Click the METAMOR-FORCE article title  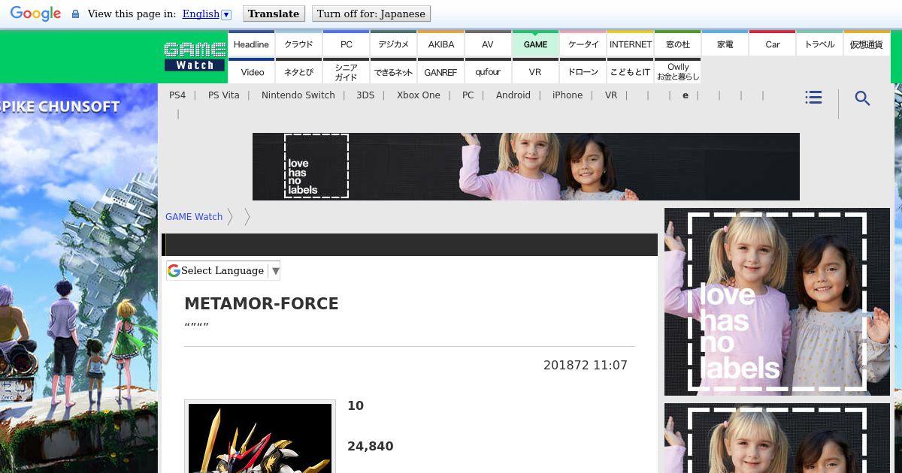(262, 303)
